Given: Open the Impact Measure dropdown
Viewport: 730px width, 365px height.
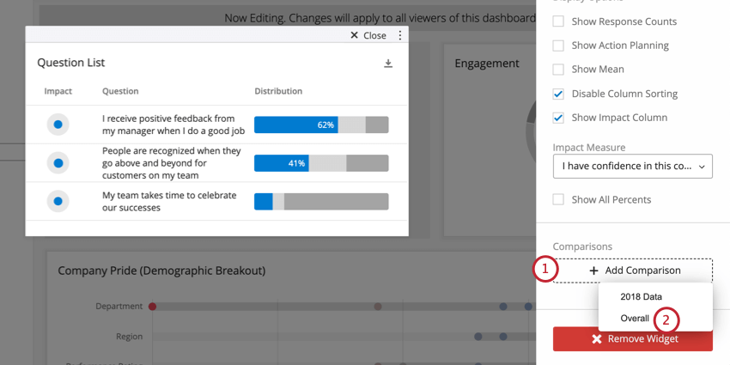Looking at the screenshot, I should click(x=633, y=167).
